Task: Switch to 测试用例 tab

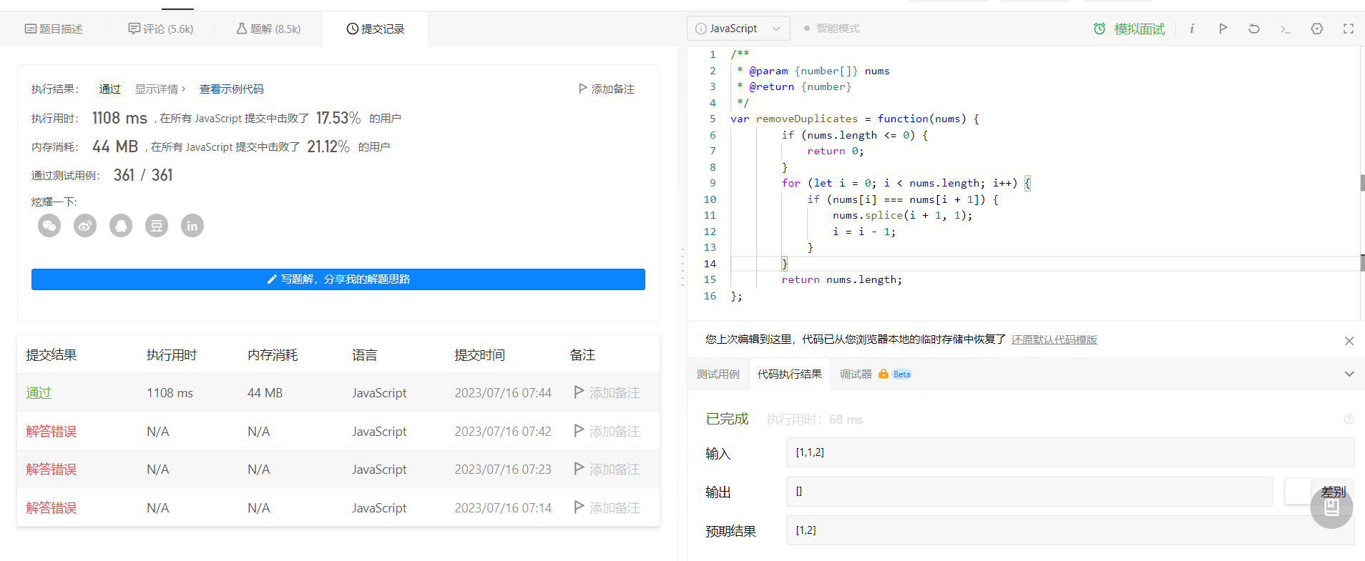Action: (718, 374)
